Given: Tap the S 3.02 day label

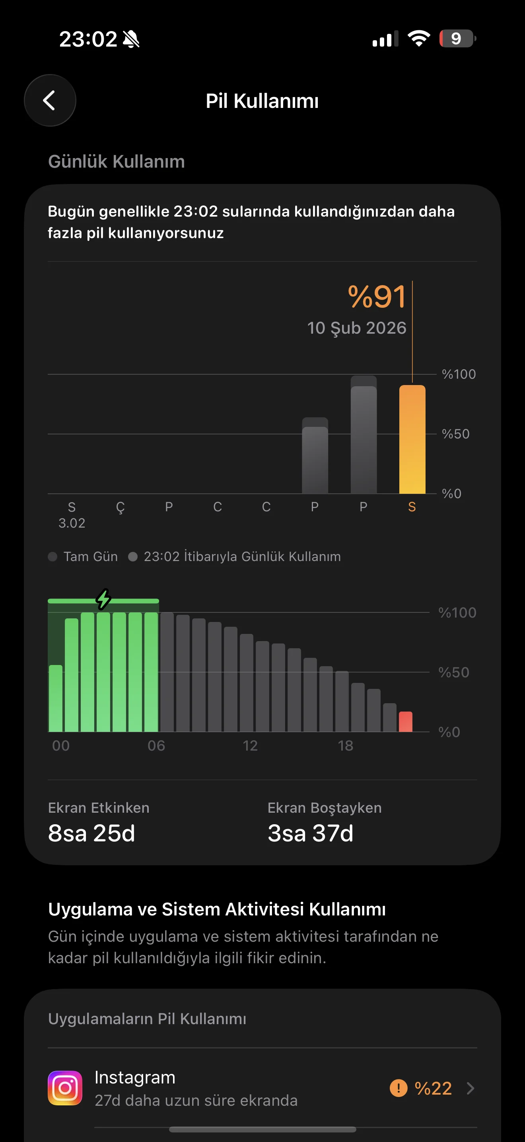Looking at the screenshot, I should [x=72, y=514].
